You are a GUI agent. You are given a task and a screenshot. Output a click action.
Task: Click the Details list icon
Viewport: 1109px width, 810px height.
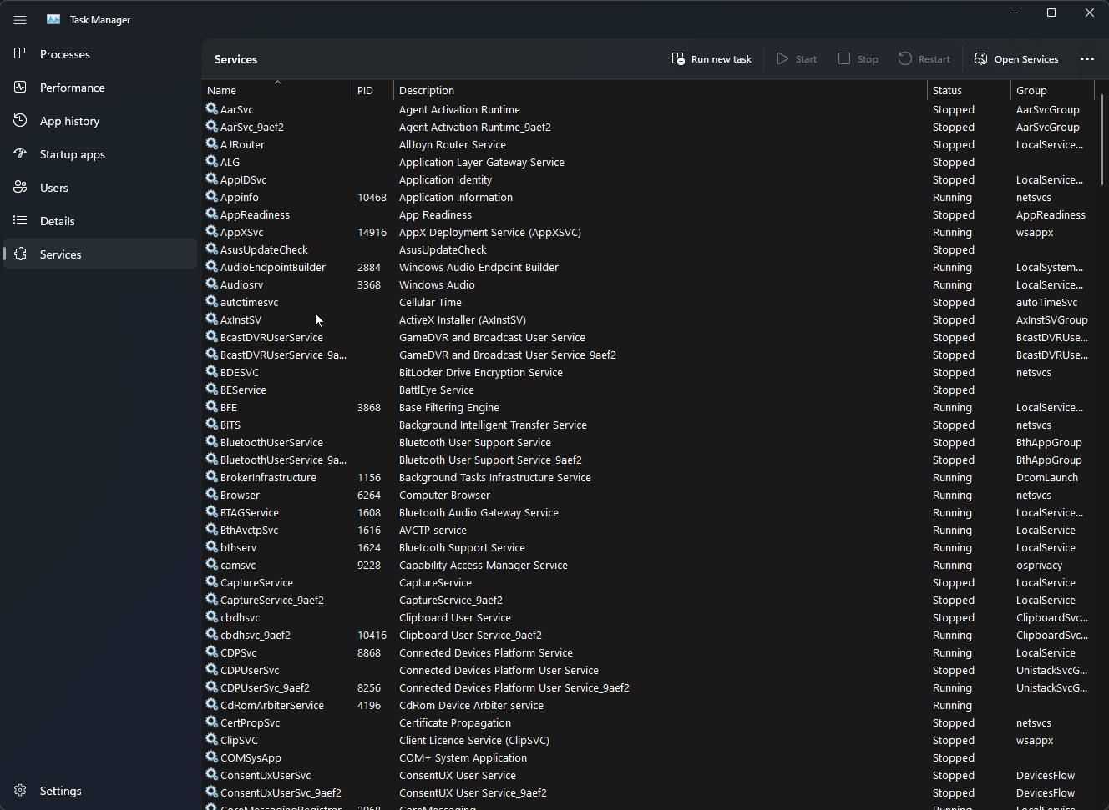tap(20, 220)
